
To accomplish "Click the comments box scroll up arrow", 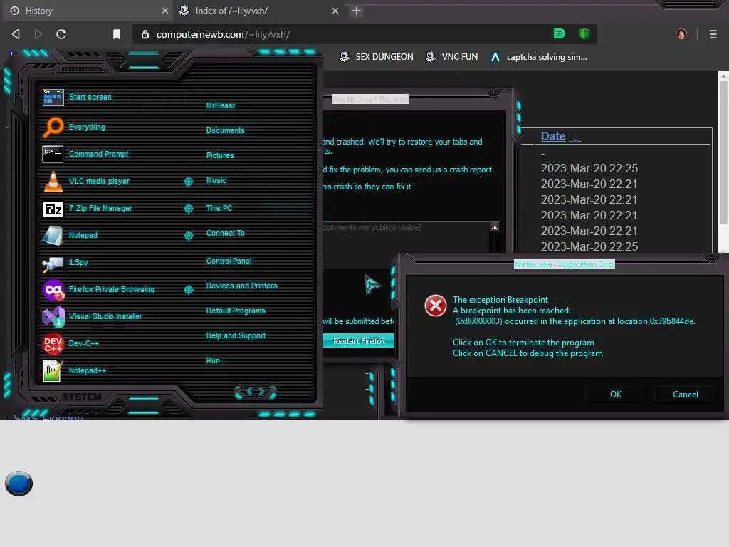I will [x=494, y=227].
